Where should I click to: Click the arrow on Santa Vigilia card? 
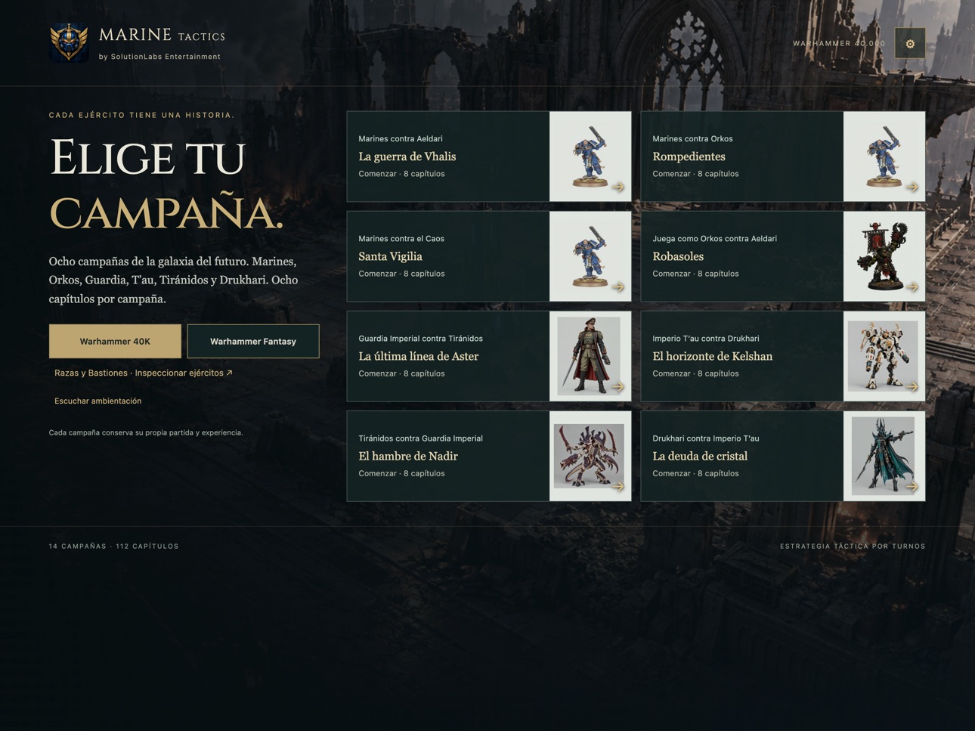[618, 287]
